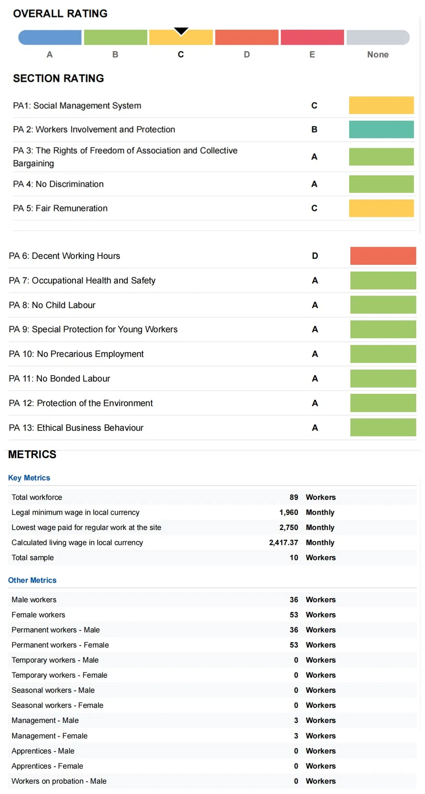This screenshot has height=794, width=425.
Task: Click the D rating letter for PA 6
Action: point(315,256)
